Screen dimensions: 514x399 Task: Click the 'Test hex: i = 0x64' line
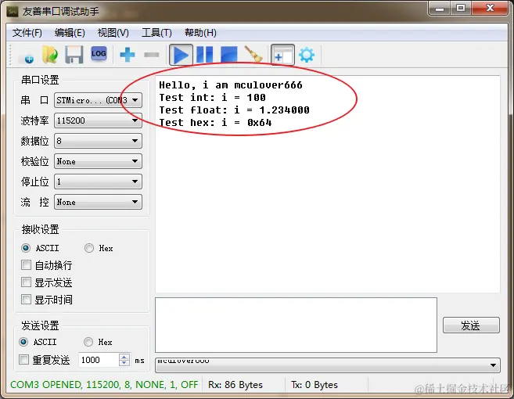pos(215,122)
